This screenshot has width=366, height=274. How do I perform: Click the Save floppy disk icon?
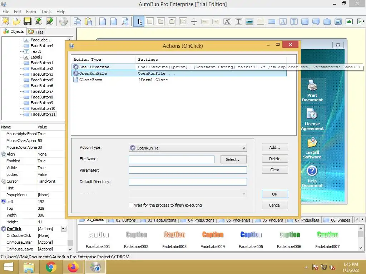pos(27,21)
